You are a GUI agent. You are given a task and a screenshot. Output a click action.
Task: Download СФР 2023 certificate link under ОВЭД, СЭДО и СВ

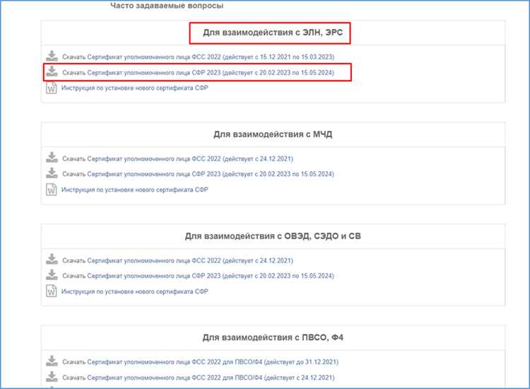pyautogui.click(x=198, y=276)
